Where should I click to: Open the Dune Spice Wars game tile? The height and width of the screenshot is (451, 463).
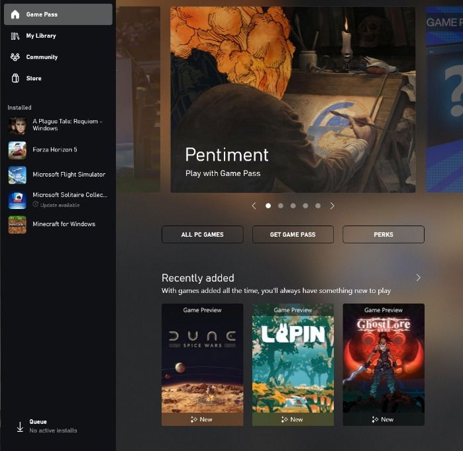pyautogui.click(x=202, y=364)
